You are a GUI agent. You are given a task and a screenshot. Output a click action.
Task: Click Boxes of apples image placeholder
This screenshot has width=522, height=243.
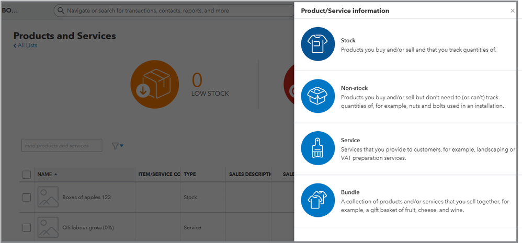(48, 197)
